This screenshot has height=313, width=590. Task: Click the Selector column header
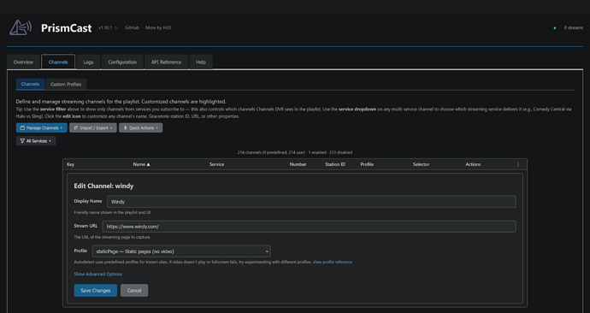click(421, 164)
